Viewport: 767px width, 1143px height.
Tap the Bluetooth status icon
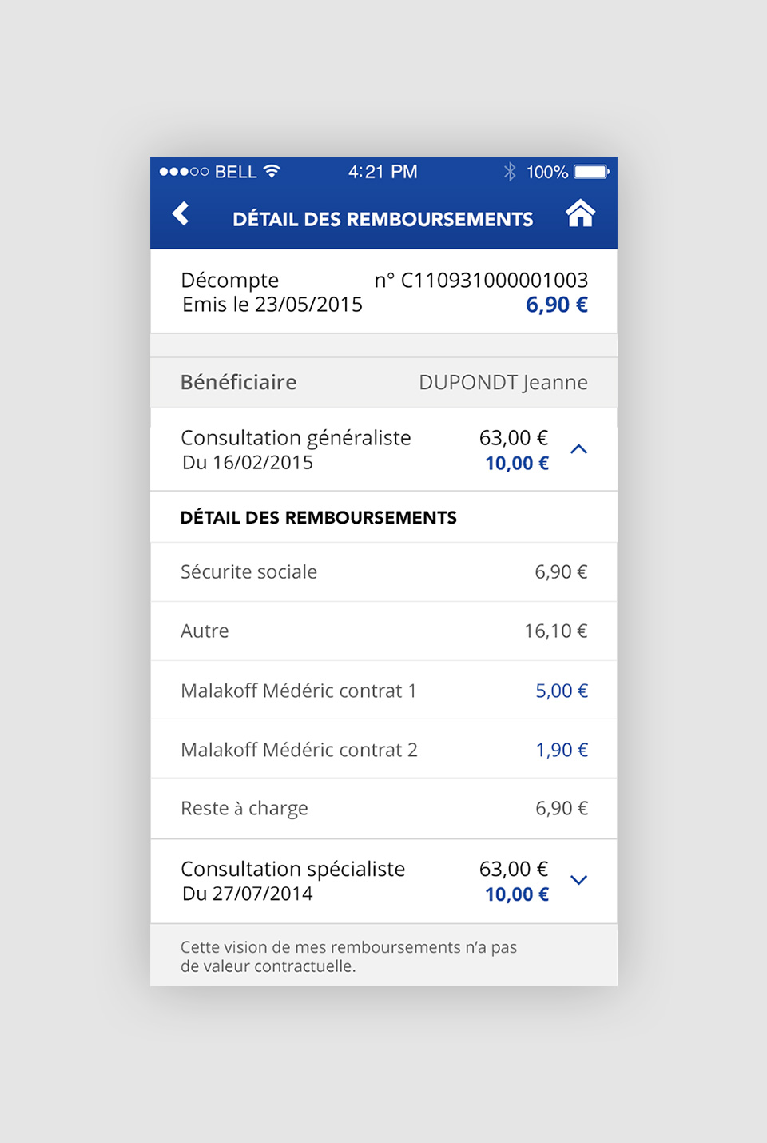click(510, 172)
